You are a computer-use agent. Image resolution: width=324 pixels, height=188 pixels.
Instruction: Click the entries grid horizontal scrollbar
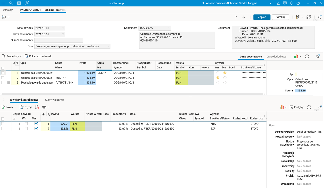point(132,94)
